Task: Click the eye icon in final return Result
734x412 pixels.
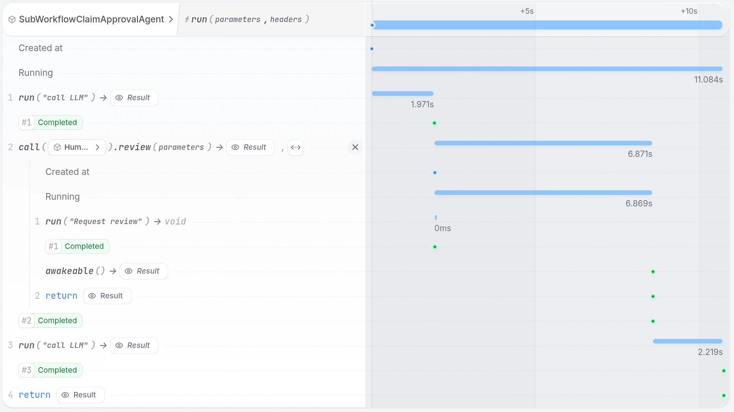Action: click(x=65, y=395)
